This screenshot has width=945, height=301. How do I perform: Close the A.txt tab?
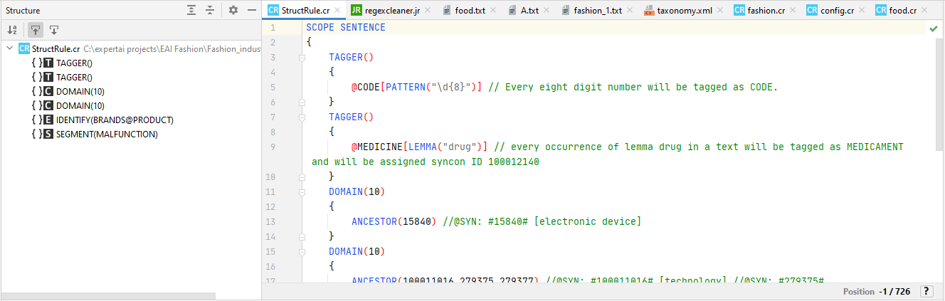coord(548,11)
